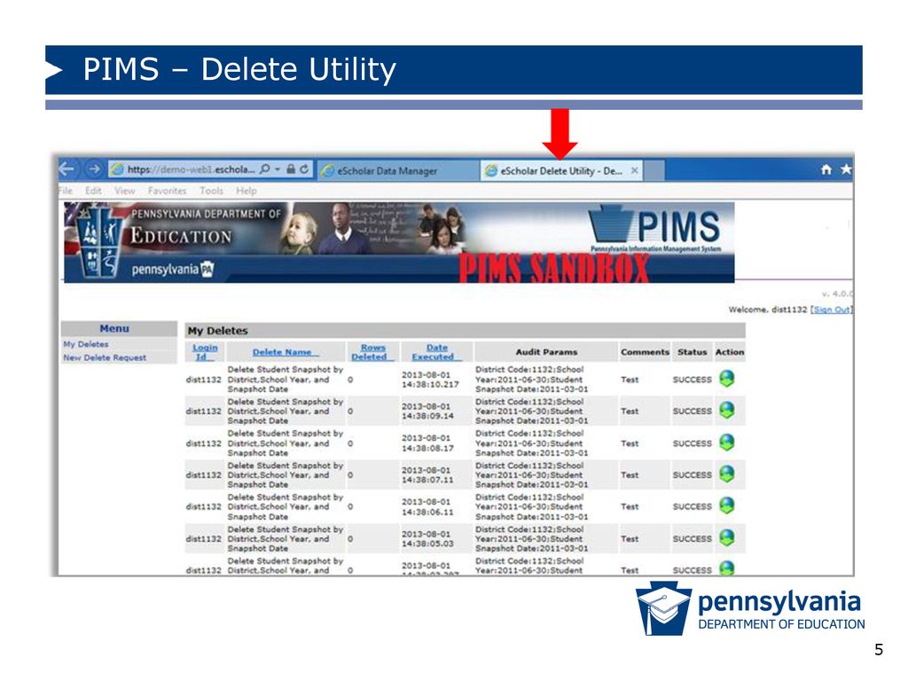Screen dimensions: 908x681
Task: Click Test comment in 14:38:09.14 row
Action: [630, 411]
